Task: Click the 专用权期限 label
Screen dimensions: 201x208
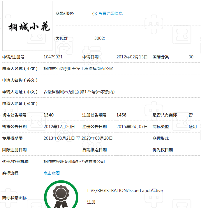Action: coord(12,138)
